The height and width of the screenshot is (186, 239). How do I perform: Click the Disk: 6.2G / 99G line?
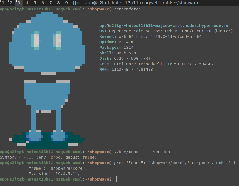click(125, 59)
